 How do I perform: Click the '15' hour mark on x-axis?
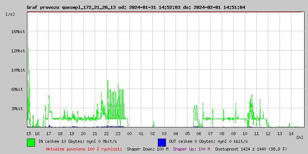[29, 133]
